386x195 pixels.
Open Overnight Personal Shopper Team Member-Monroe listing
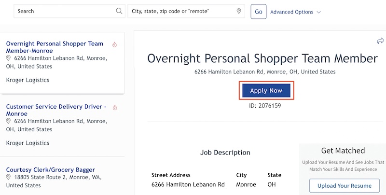point(55,47)
